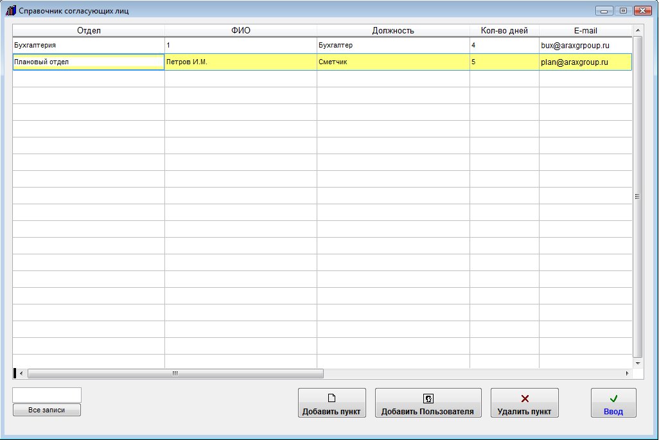Click the Все записи button
The width and height of the screenshot is (659, 440).
tap(47, 410)
